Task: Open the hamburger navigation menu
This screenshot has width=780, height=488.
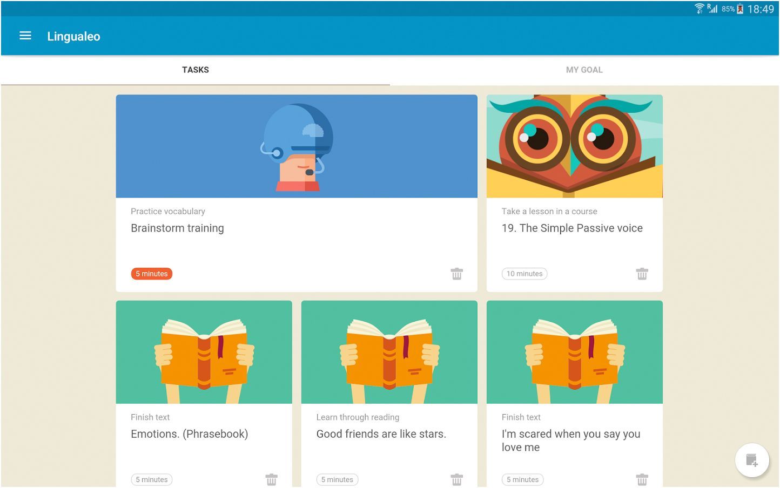Action: click(25, 36)
